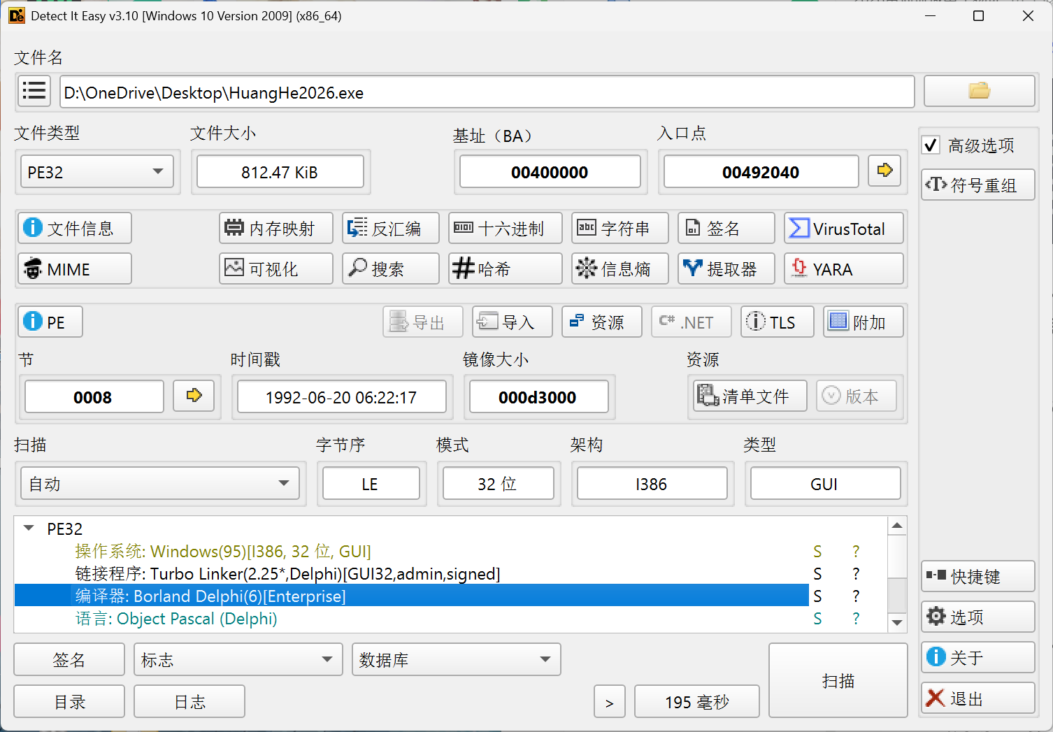The height and width of the screenshot is (732, 1053).
Task: Click 退出 to exit application
Action: (x=978, y=698)
